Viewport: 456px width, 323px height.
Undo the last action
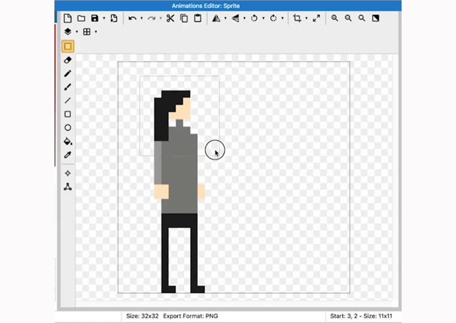(132, 19)
